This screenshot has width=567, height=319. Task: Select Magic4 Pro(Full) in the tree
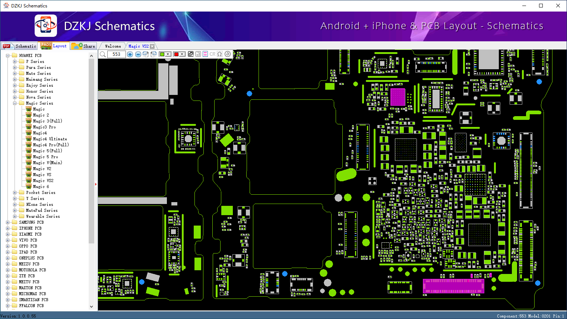tap(51, 145)
